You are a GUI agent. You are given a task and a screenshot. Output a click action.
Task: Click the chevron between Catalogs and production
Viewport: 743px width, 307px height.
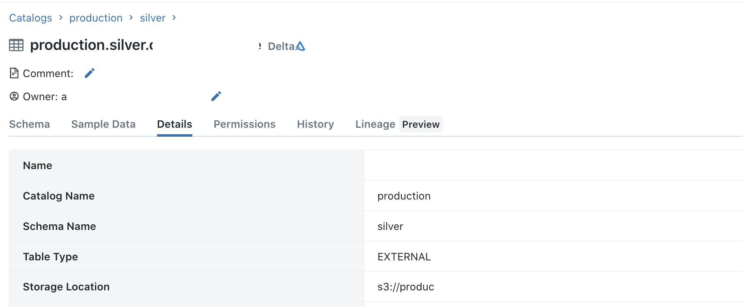[x=61, y=18]
